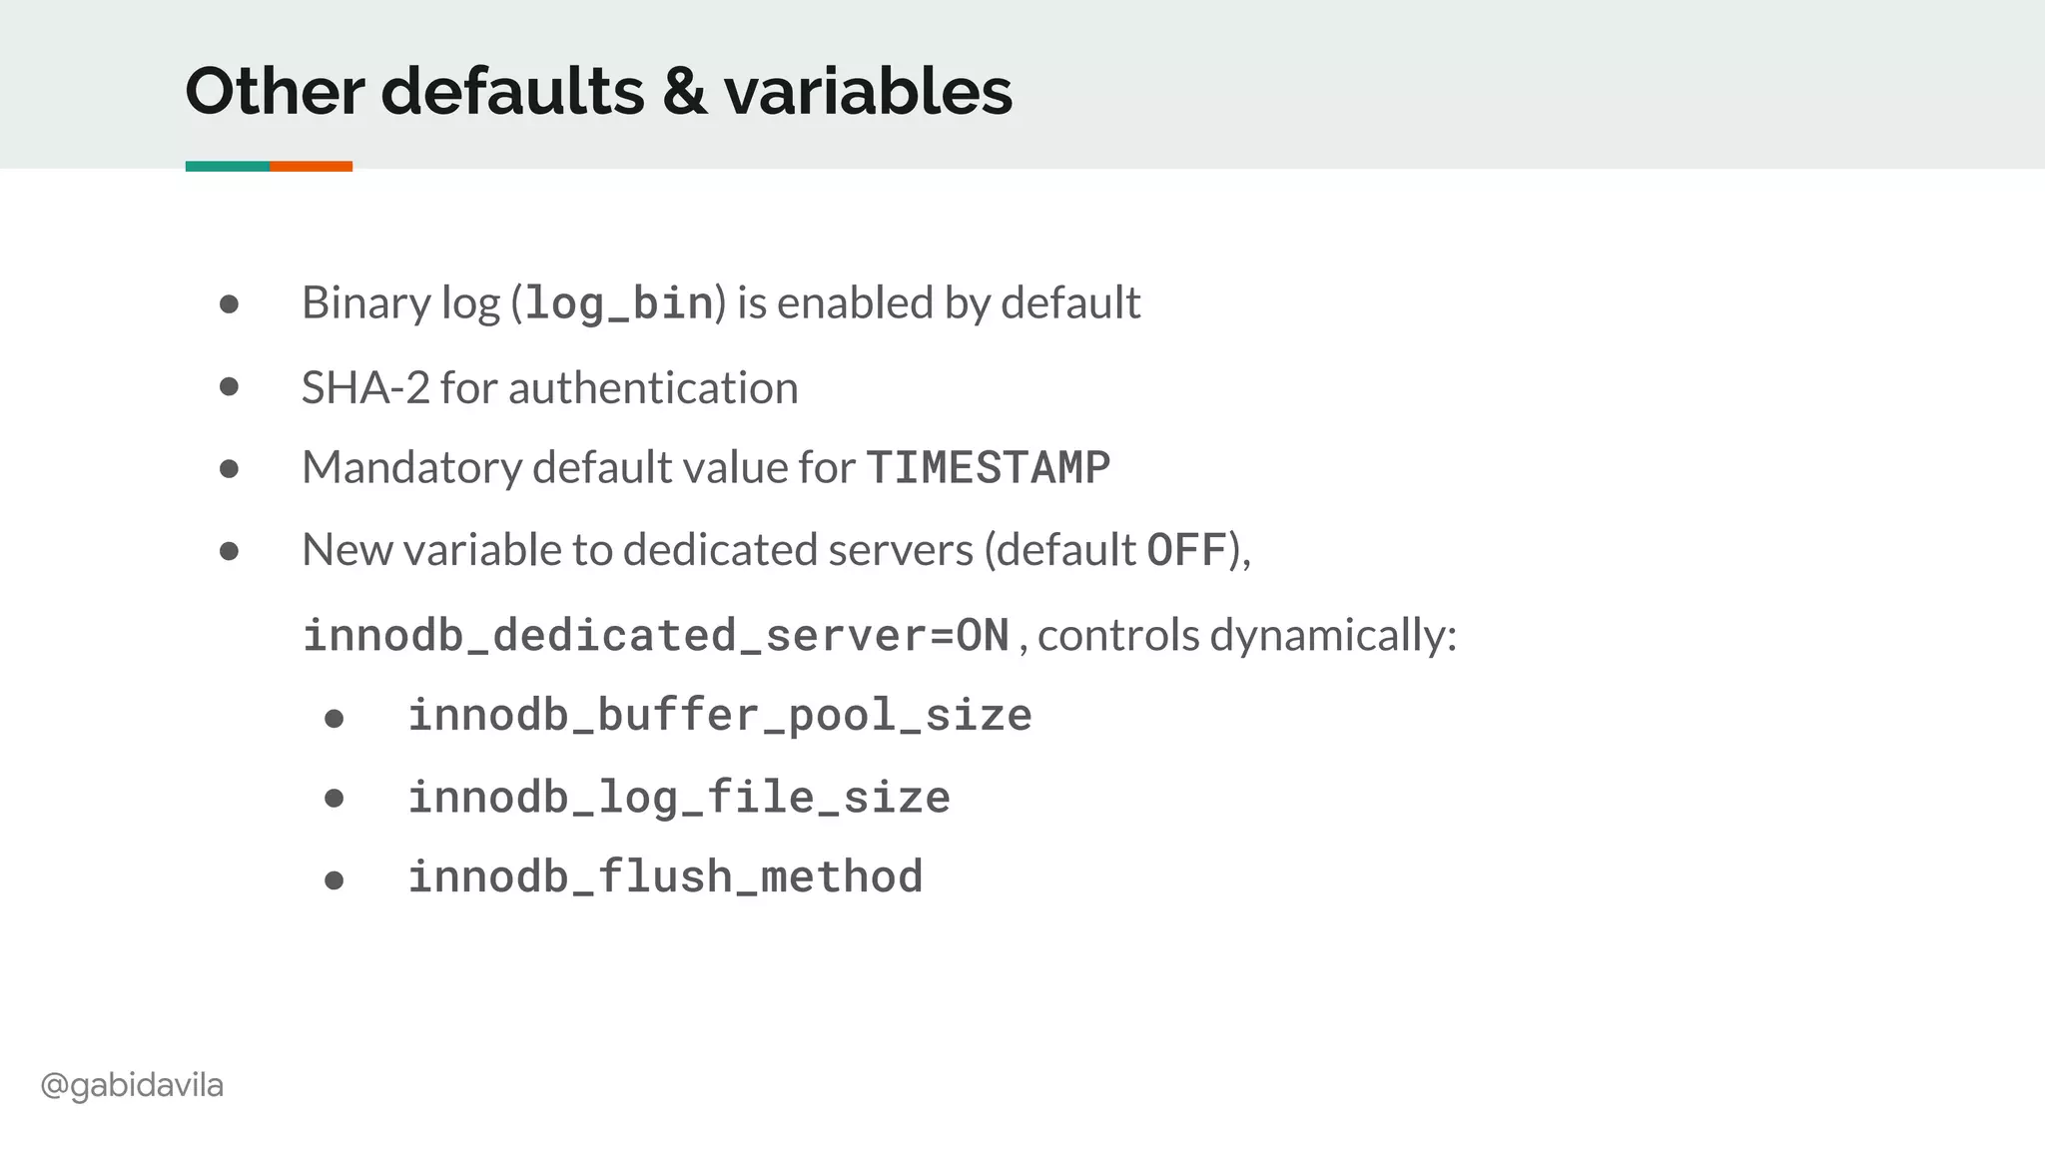Click the bullet point beside "SHA-2"
Image resolution: width=2045 pixels, height=1150 pixels.
[229, 386]
